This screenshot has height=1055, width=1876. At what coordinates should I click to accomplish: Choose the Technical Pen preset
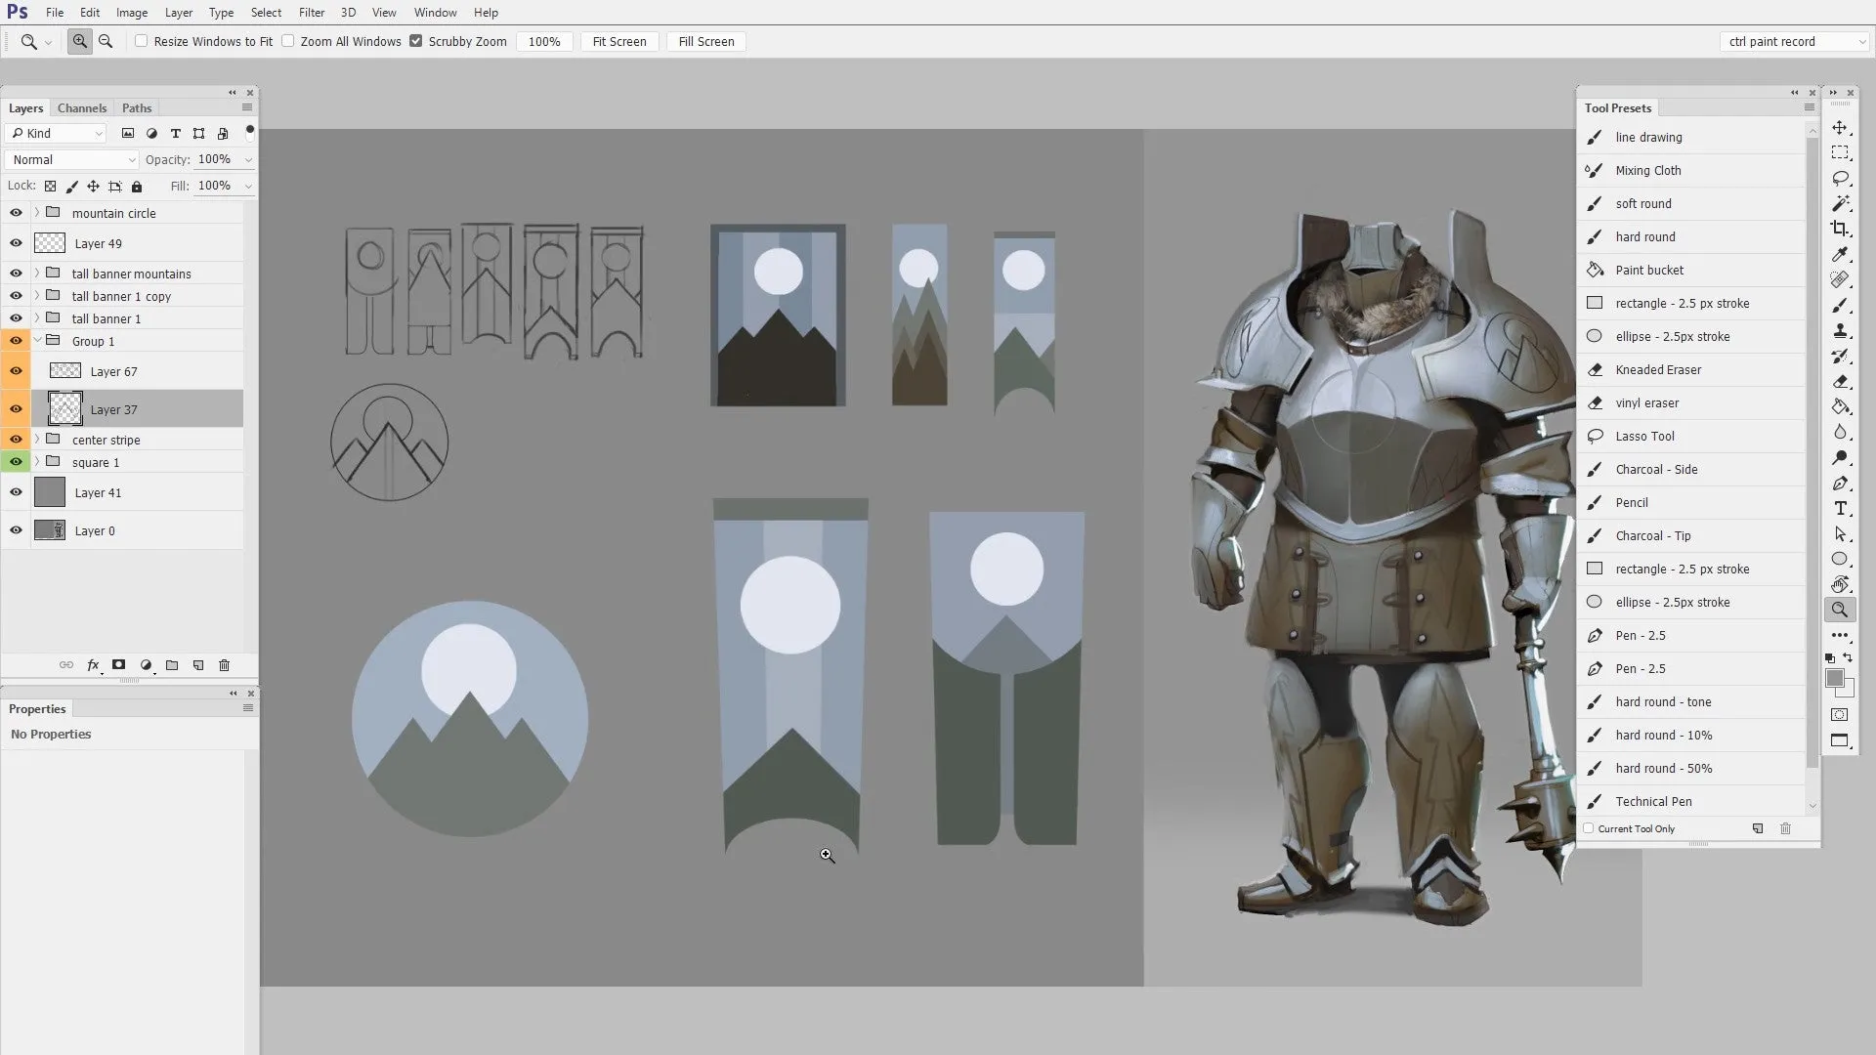1691,801
